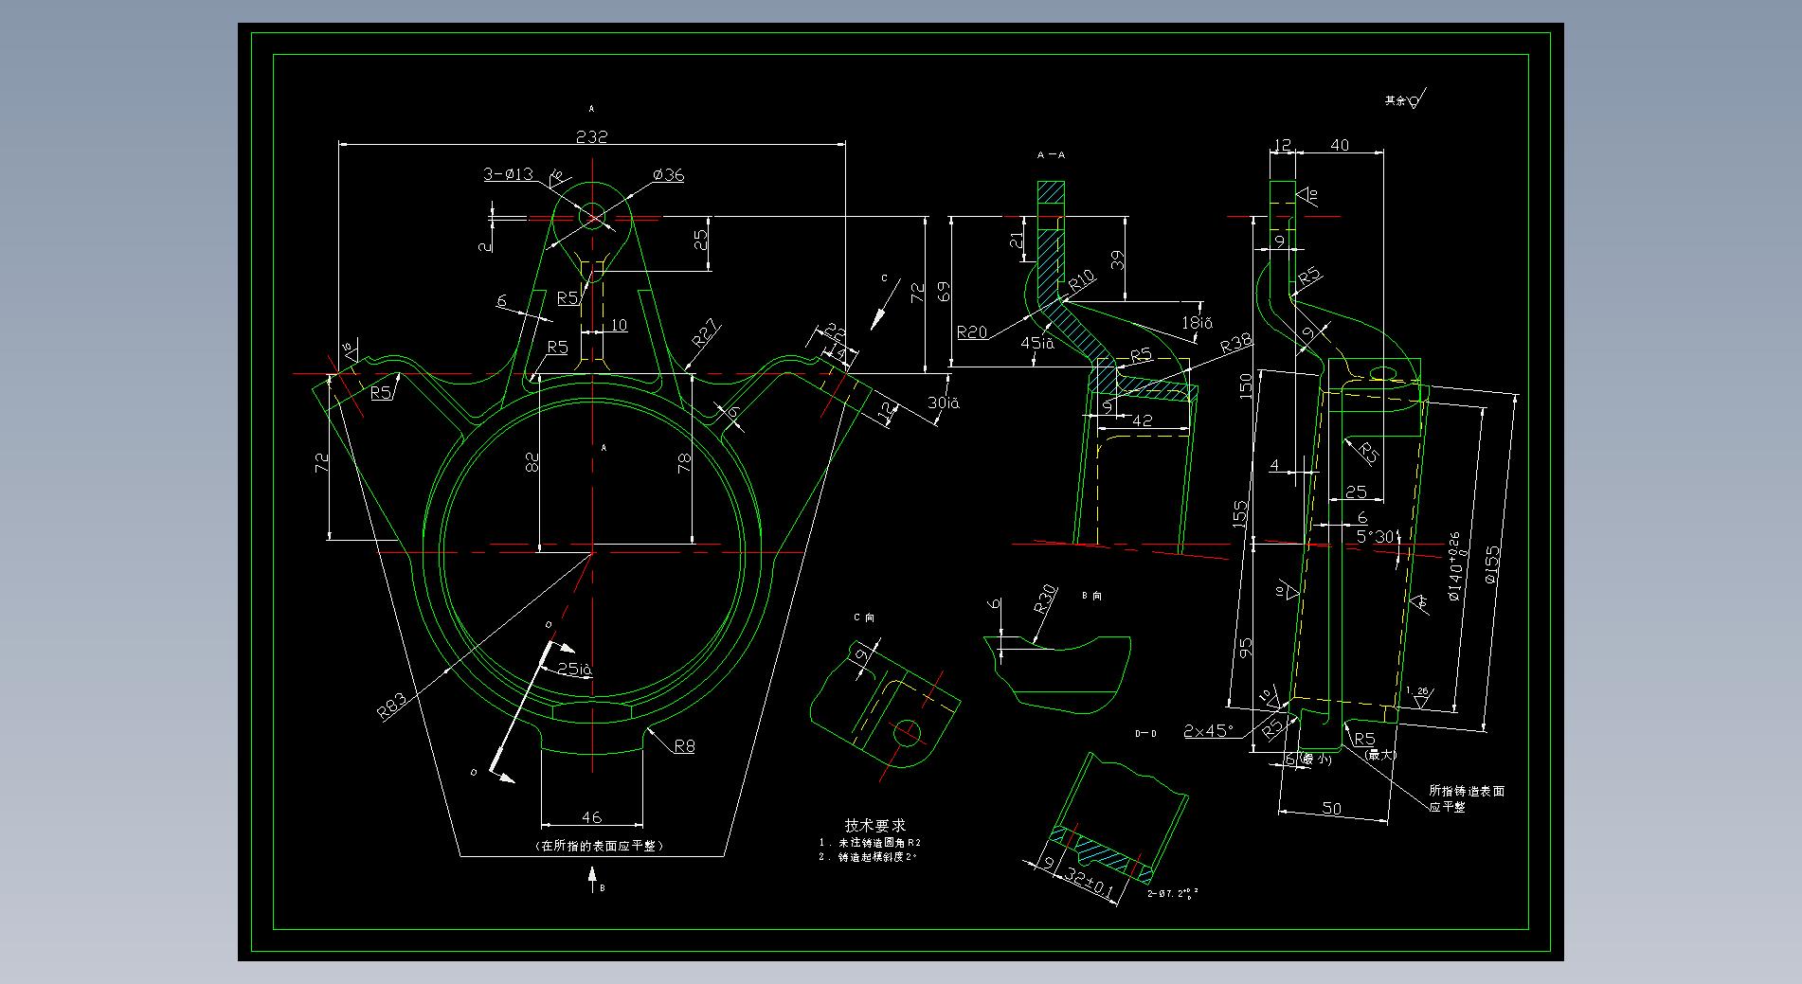Viewport: 1802px width, 984px height.
Task: Select the "所指铸造表面" annotation
Action: click(1467, 790)
